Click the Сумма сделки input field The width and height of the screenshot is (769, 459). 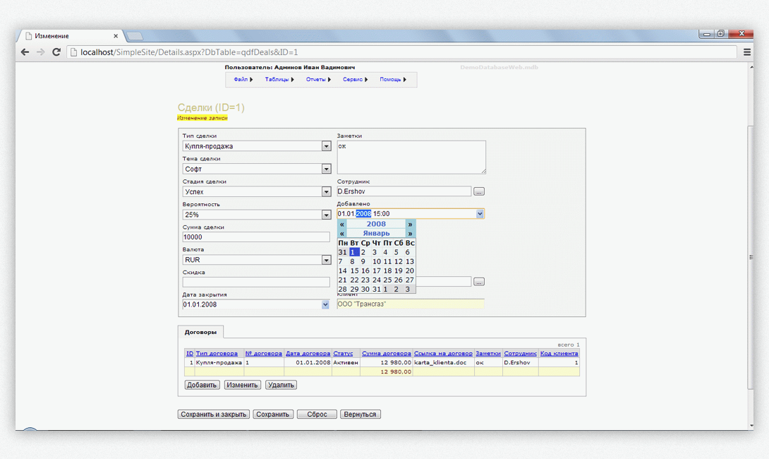pos(256,237)
